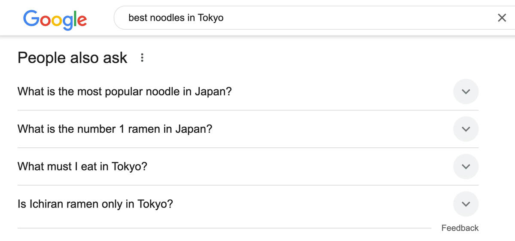The image size is (515, 241).
Task: Click the blue capital G of the Google logo
Action: pyautogui.click(x=31, y=18)
